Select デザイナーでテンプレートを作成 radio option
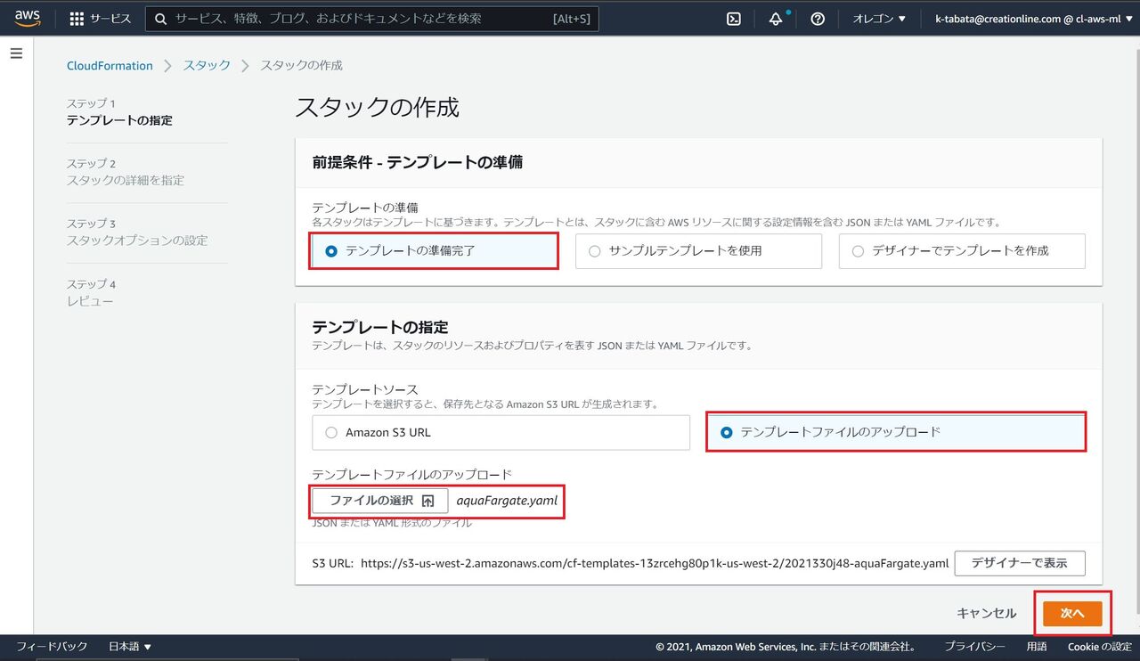The height and width of the screenshot is (661, 1140). click(962, 251)
